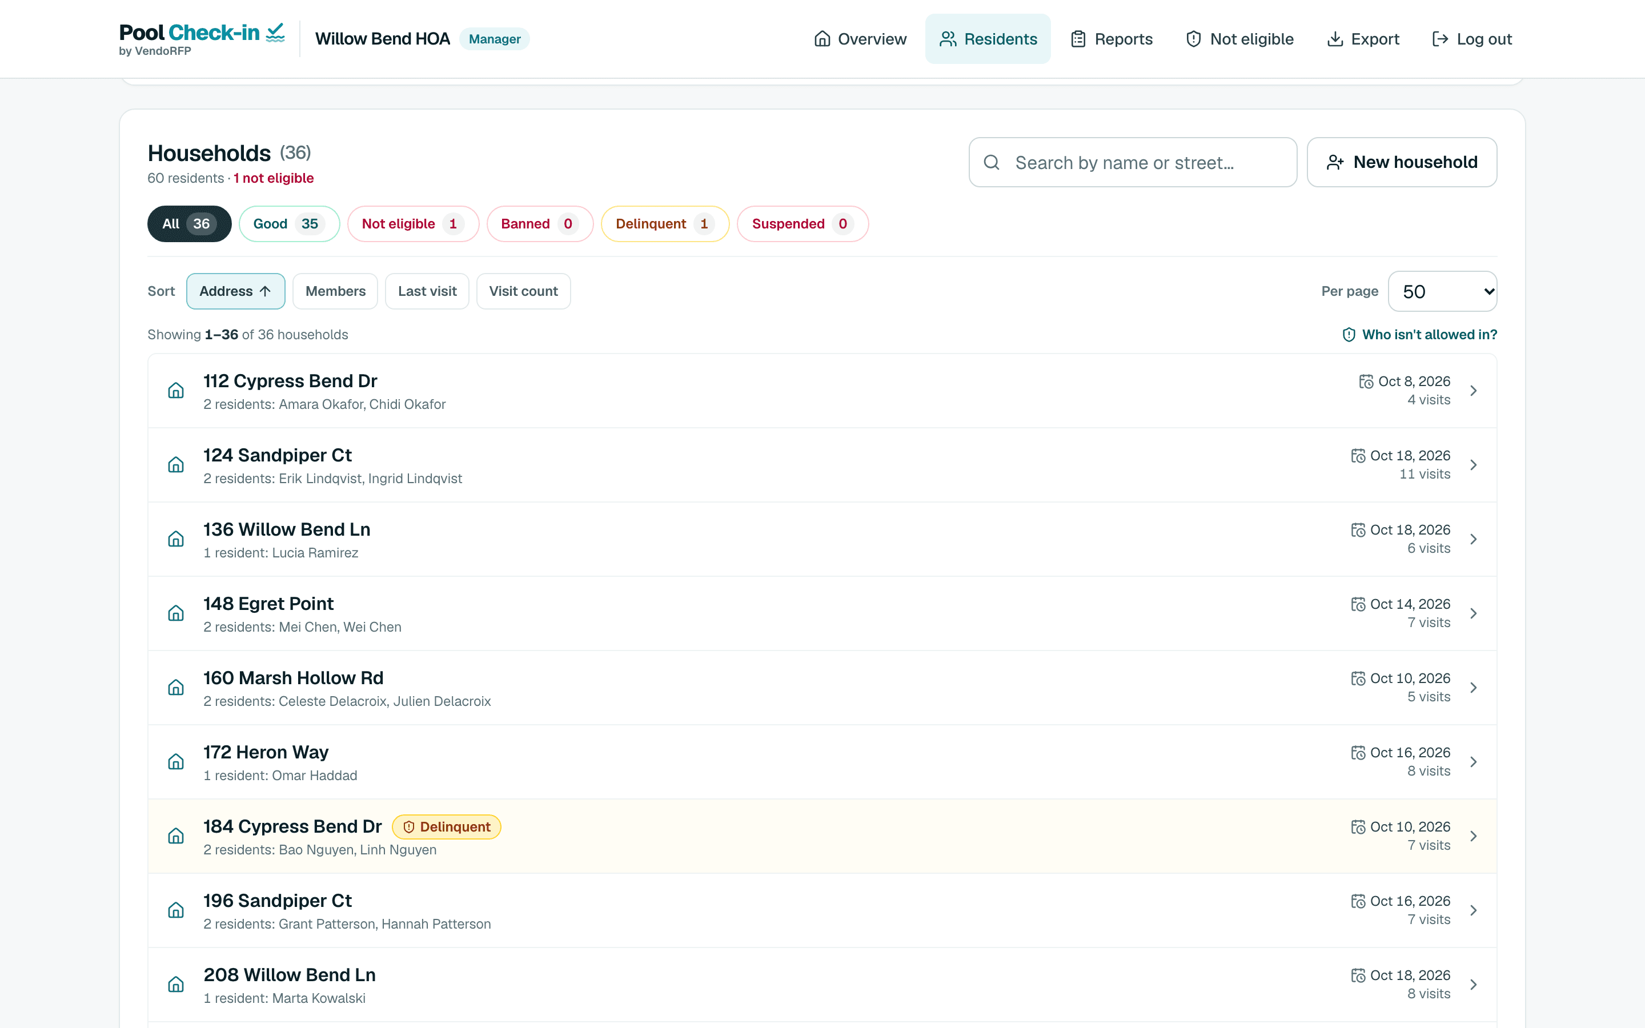Create a New household

point(1402,163)
